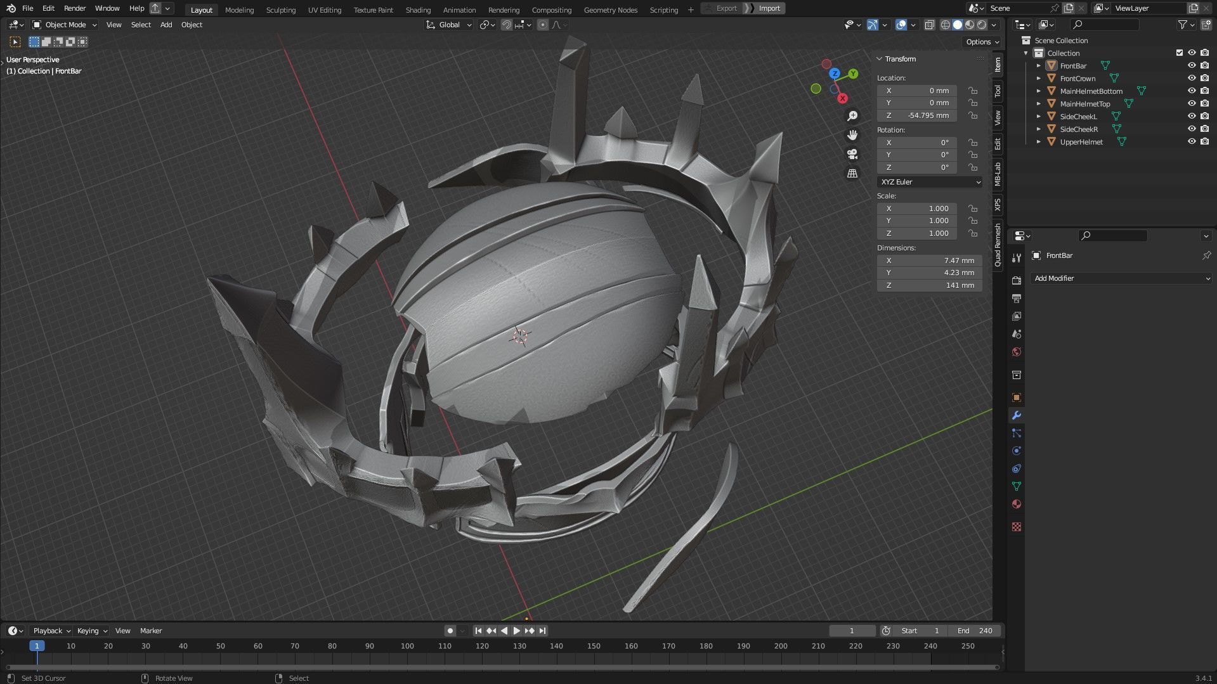Click the zoom magnifier icon in viewport
This screenshot has height=684, width=1217.
pyautogui.click(x=852, y=116)
